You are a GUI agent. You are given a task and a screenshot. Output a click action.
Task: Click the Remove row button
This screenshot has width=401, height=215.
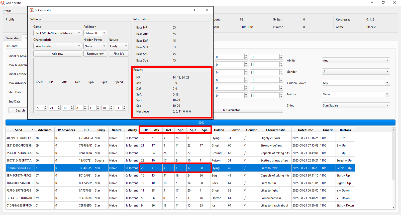[x=95, y=54]
